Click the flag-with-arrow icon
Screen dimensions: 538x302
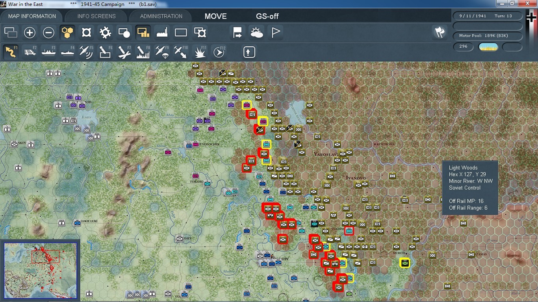(237, 33)
